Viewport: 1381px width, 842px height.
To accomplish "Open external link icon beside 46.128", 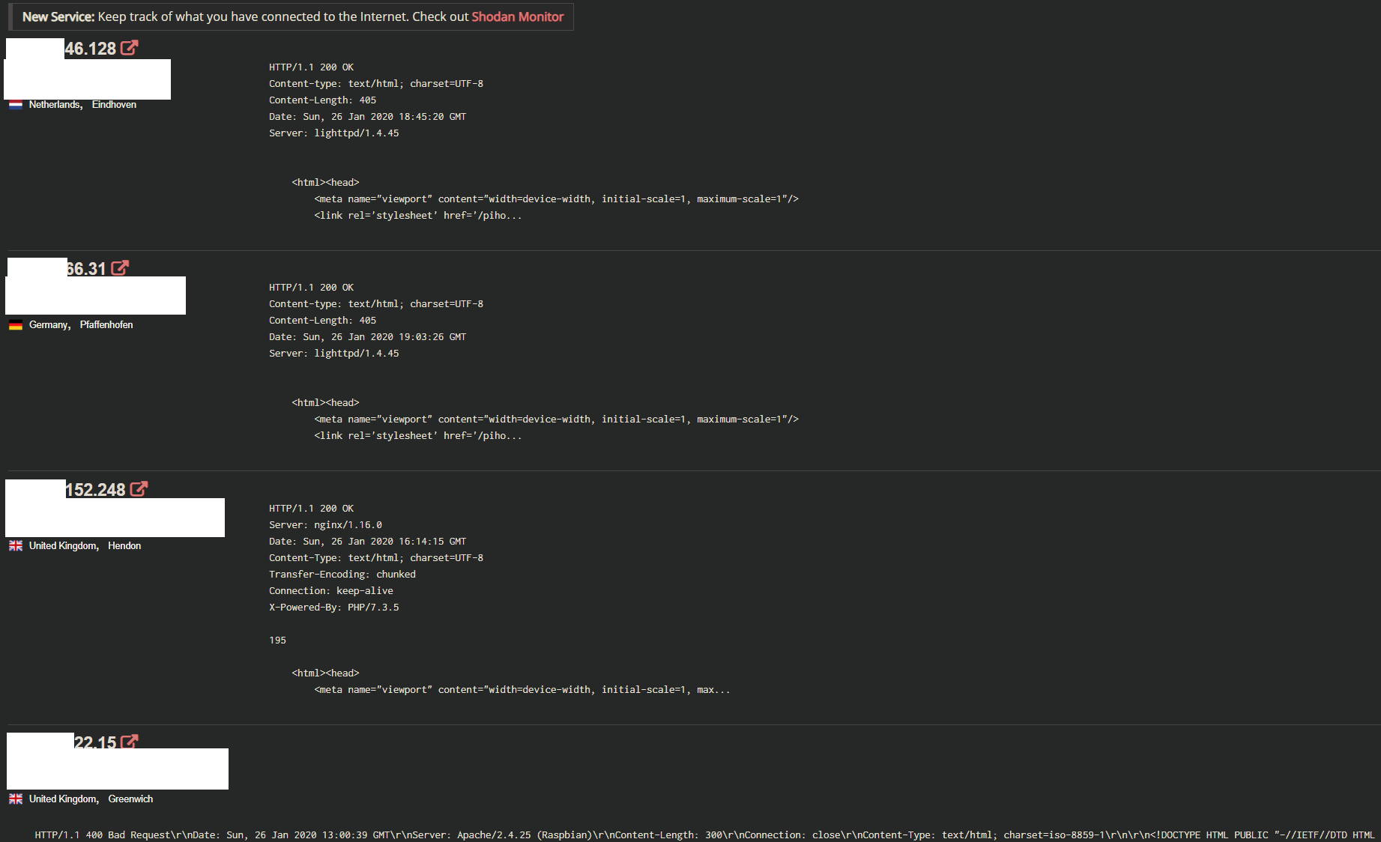I will point(130,48).
